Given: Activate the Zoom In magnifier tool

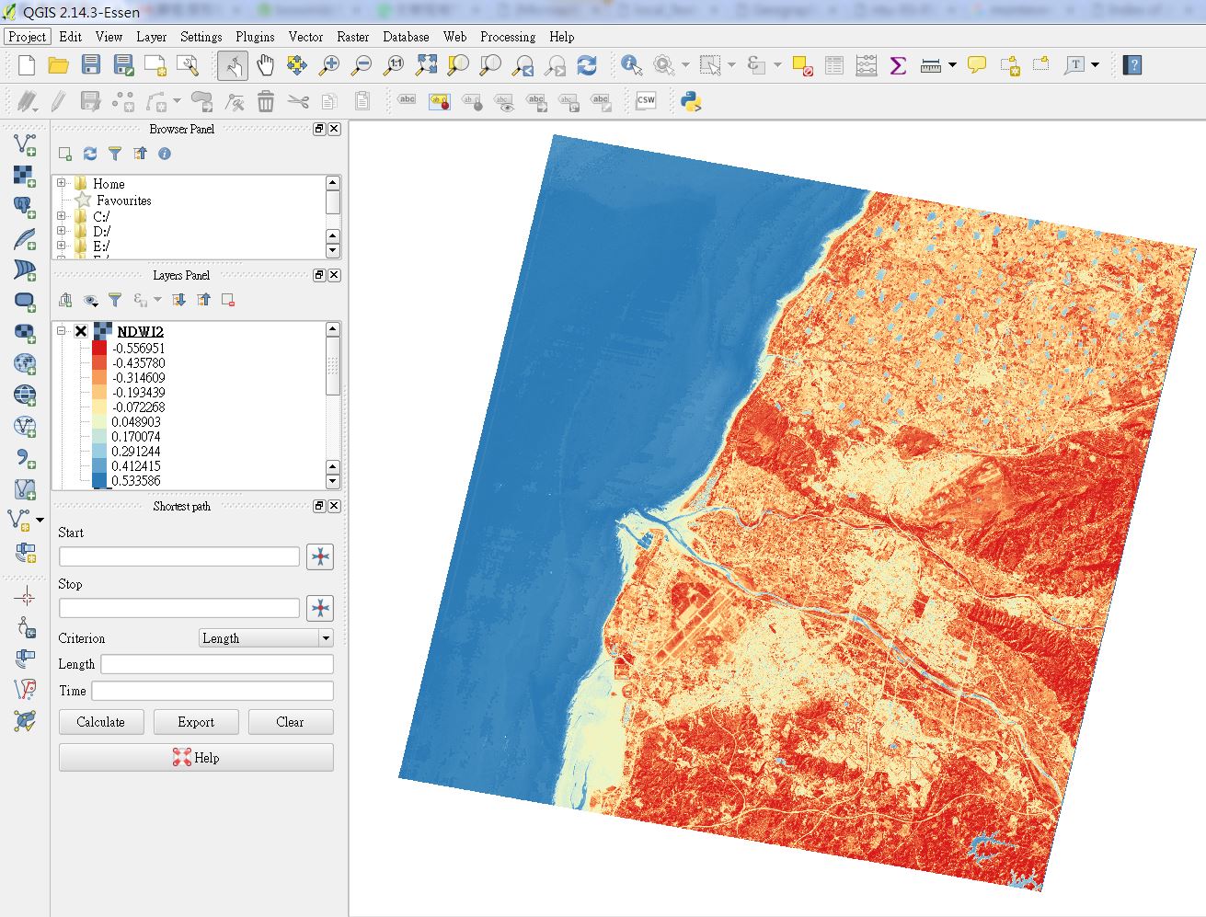Looking at the screenshot, I should point(328,65).
